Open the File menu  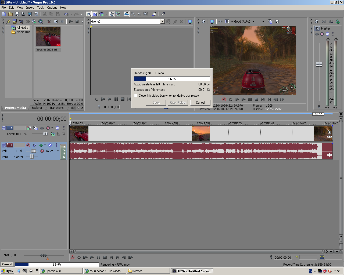(x=3, y=8)
